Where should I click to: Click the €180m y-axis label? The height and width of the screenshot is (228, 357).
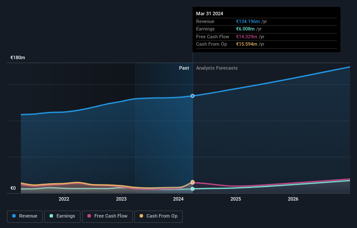coord(18,57)
